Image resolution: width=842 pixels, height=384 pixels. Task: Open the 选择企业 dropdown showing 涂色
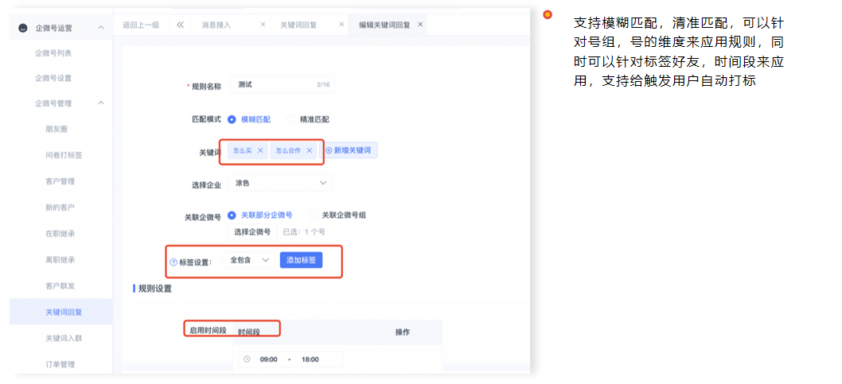point(280,183)
